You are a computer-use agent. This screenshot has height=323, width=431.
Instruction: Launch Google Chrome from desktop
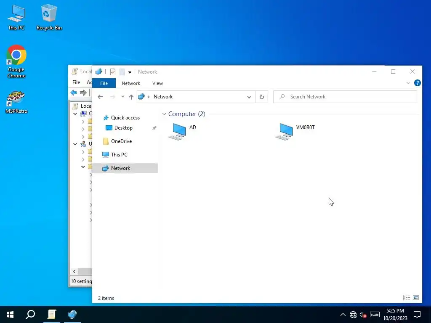(16, 62)
